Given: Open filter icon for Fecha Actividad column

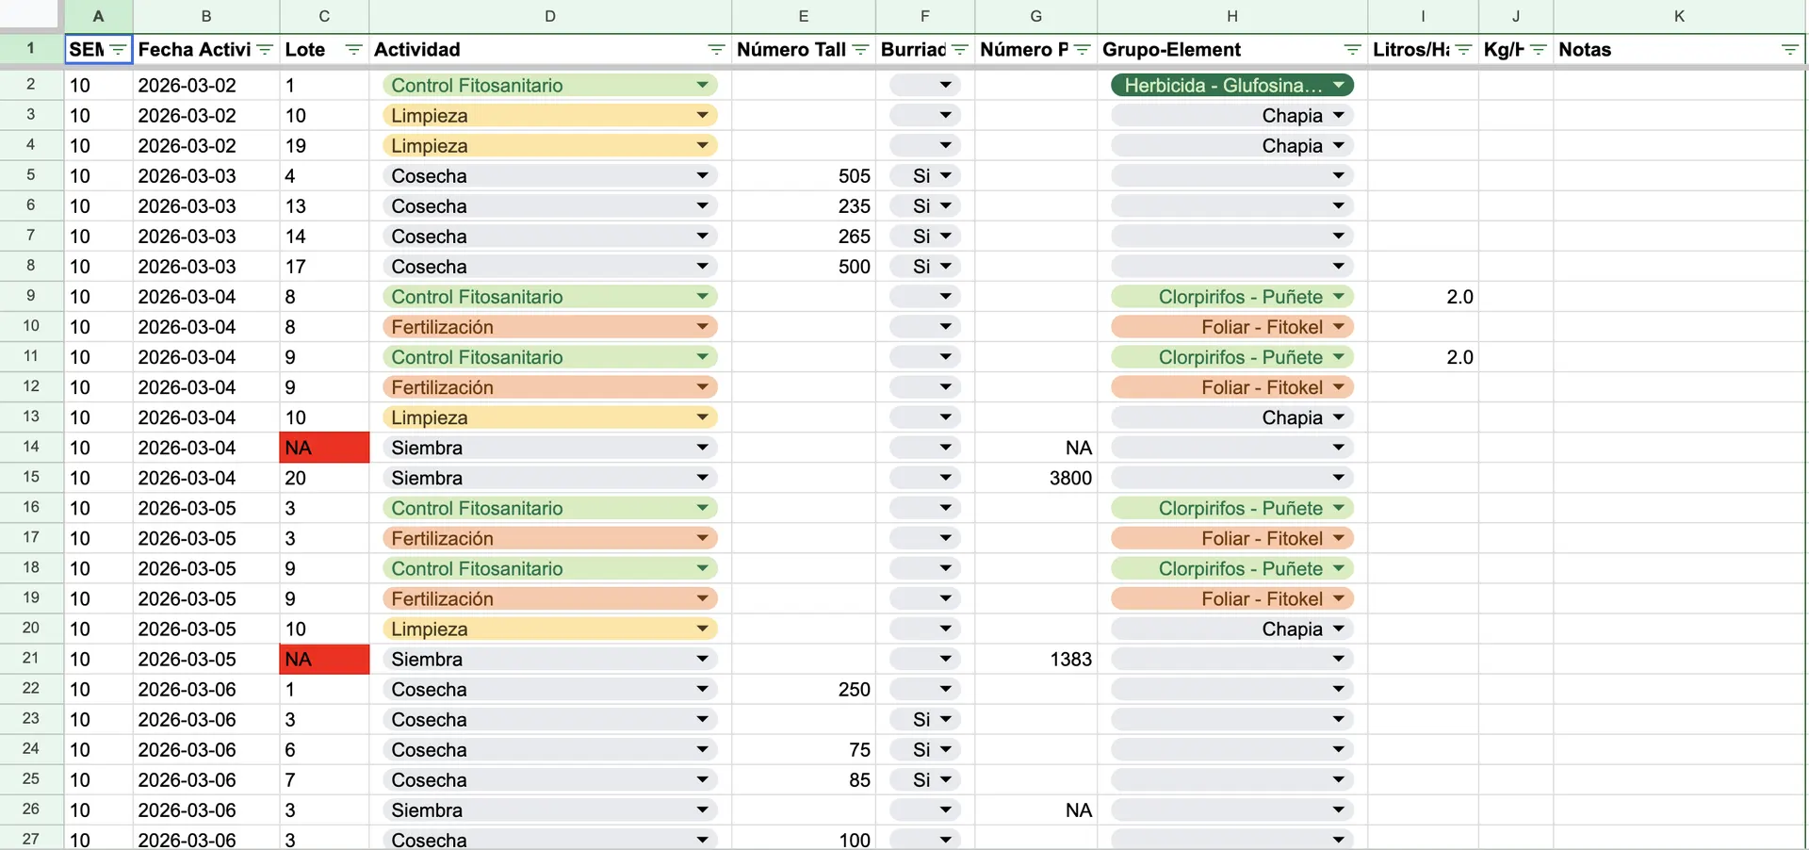Looking at the screenshot, I should click(x=265, y=50).
